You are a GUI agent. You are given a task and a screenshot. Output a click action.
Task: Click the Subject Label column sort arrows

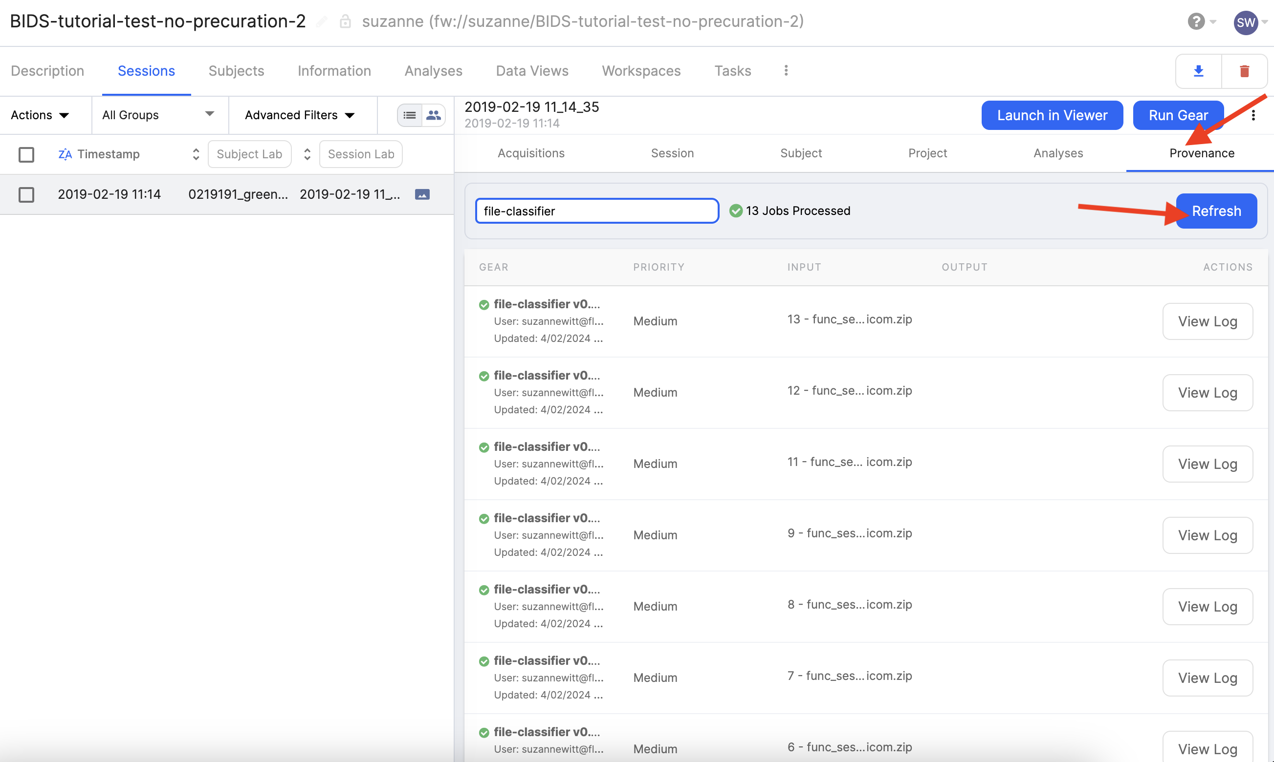pyautogui.click(x=308, y=154)
